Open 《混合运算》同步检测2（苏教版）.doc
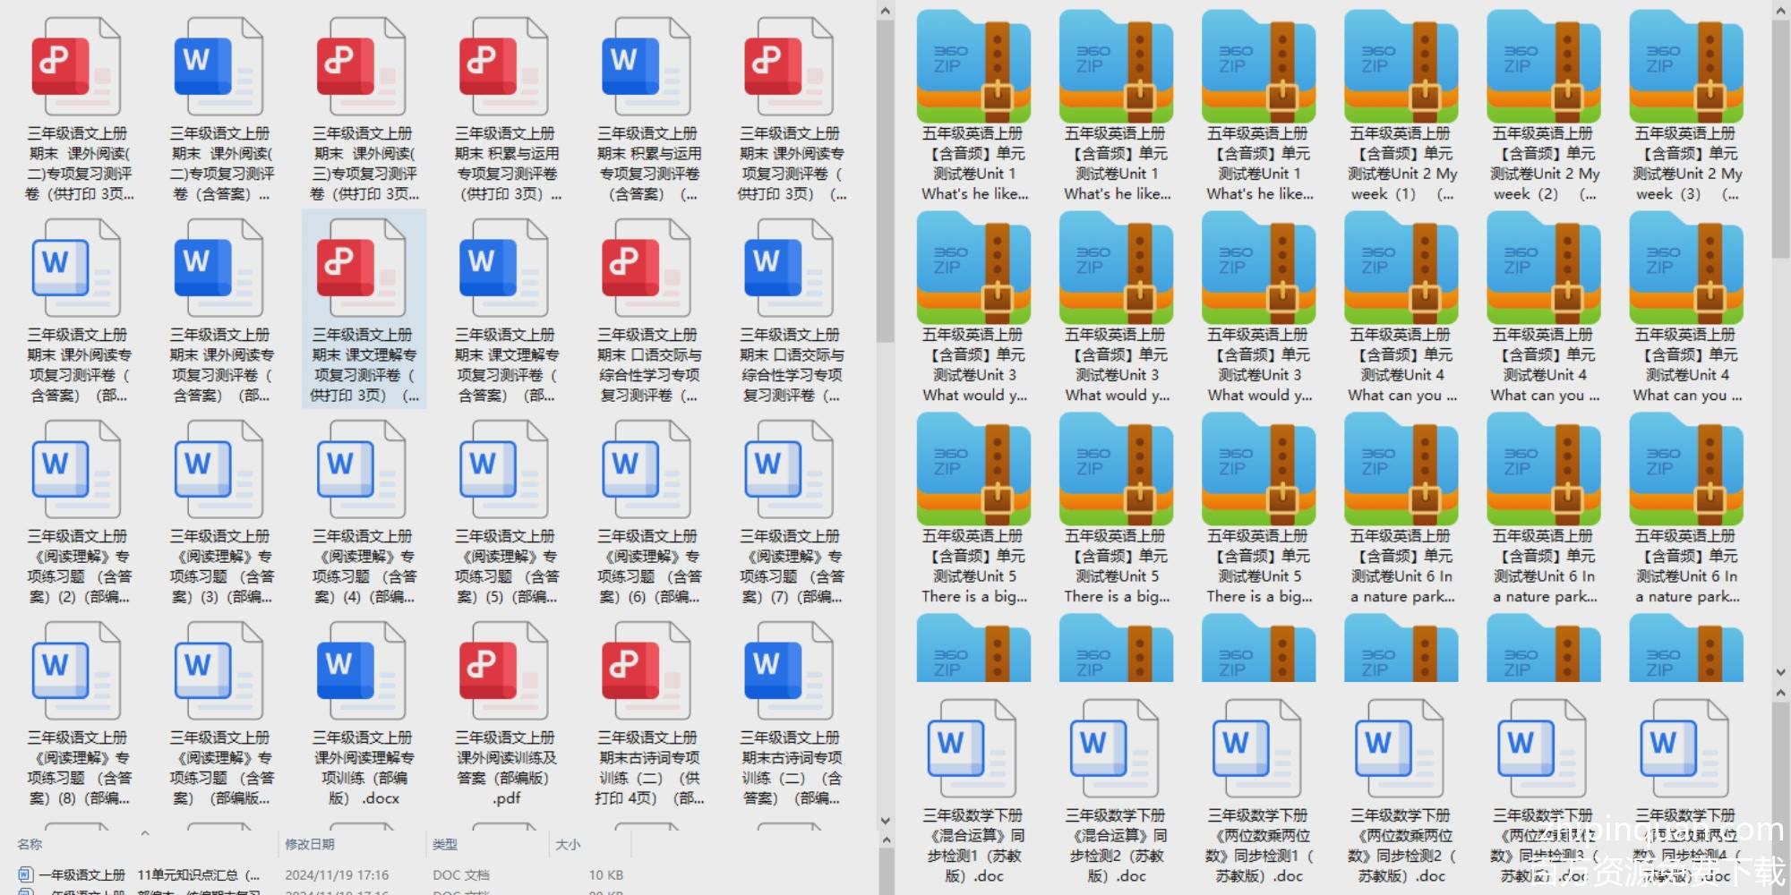 point(1116,791)
